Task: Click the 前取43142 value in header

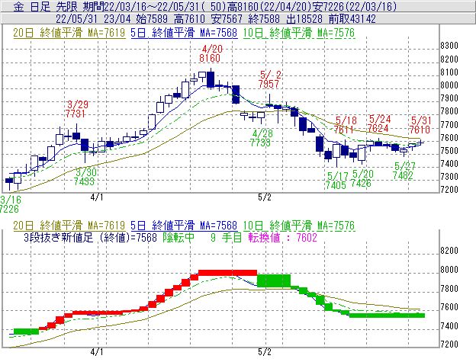Action: 352,19
